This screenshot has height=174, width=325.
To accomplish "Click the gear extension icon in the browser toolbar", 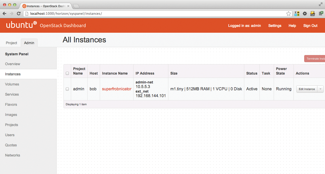I will click(305, 14).
